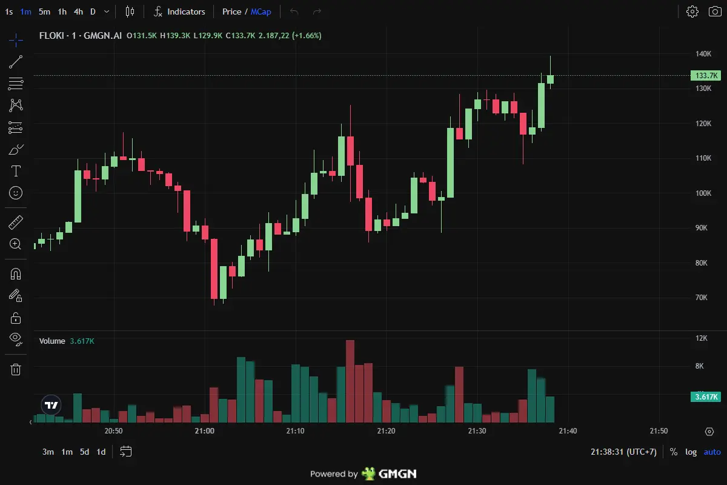Toggle auto scale mode

[712, 452]
